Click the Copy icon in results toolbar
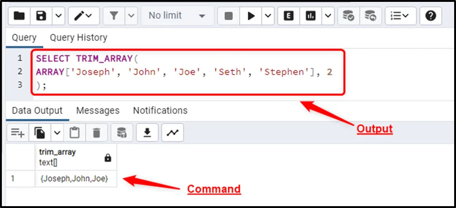The image size is (456, 208). tap(39, 133)
